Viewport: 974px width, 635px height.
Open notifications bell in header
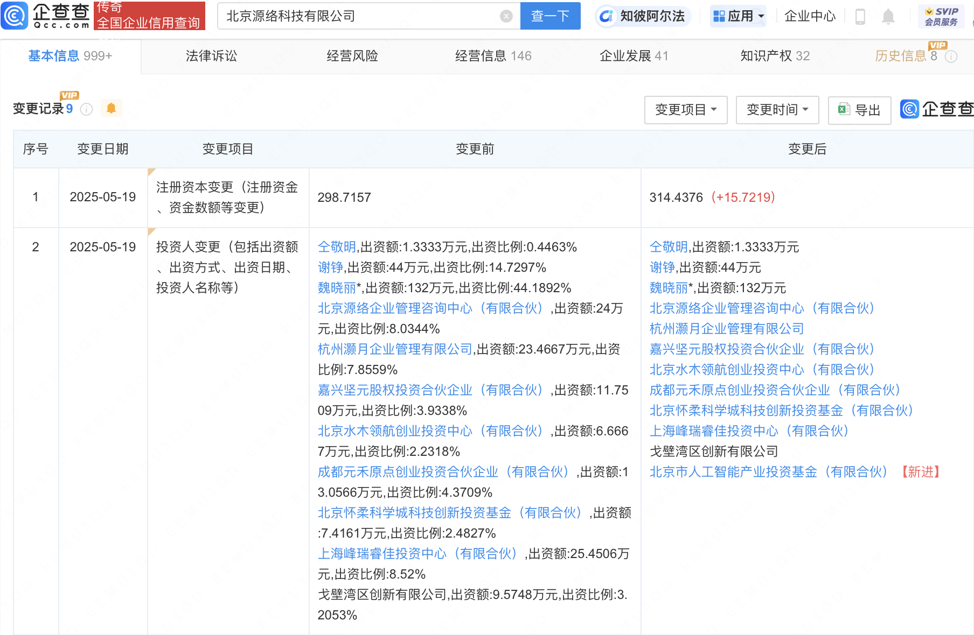click(x=888, y=17)
